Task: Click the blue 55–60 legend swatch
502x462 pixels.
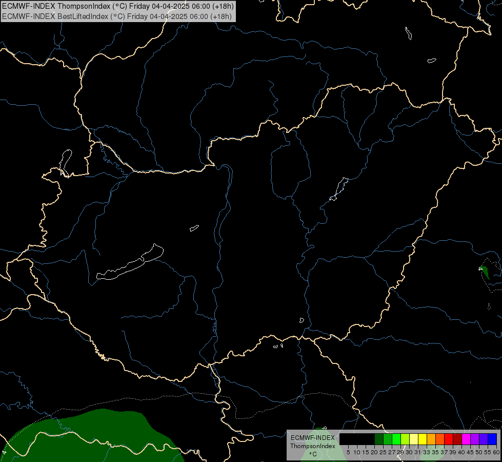Action: [x=492, y=439]
